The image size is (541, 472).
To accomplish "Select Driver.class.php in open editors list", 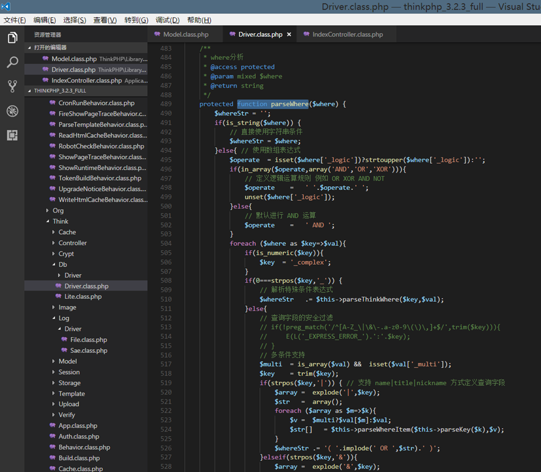I will 86,69.
